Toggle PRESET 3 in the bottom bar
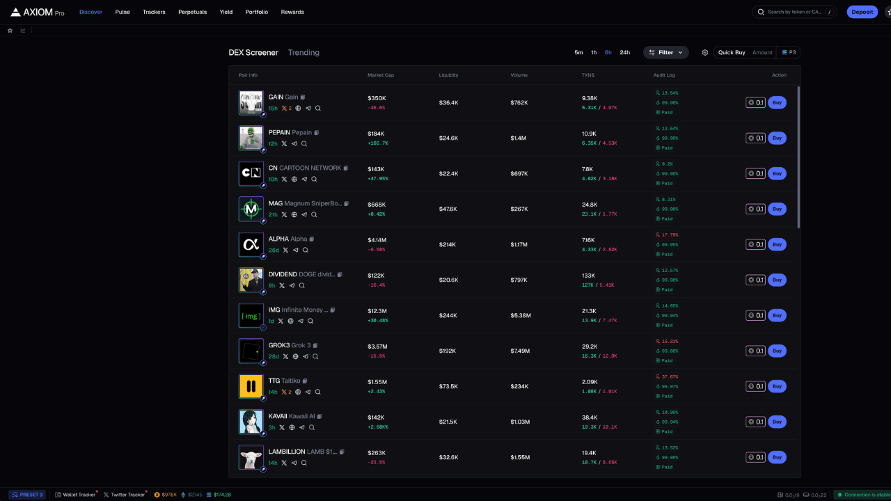Viewport: 891px width, 501px height. coord(26,494)
